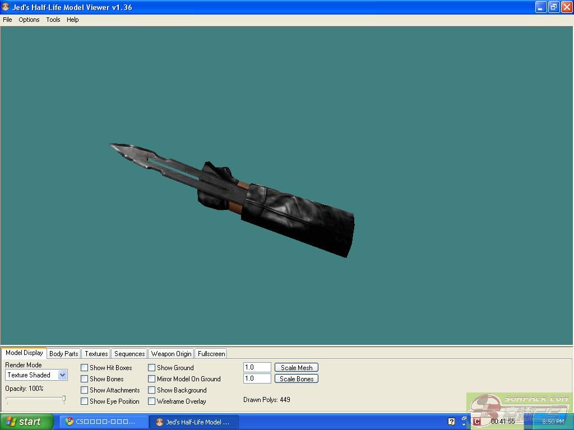Image resolution: width=574 pixels, height=430 pixels.
Task: Open the File menu
Action: click(x=7, y=20)
